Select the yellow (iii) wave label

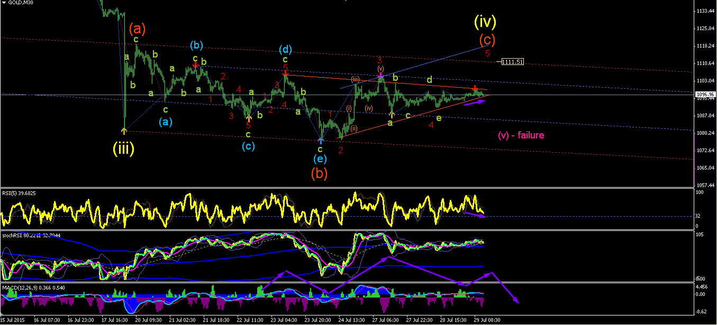click(x=123, y=149)
